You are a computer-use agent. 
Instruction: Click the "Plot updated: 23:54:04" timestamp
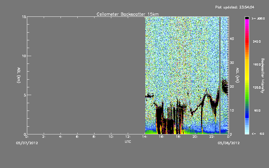pos(235,7)
